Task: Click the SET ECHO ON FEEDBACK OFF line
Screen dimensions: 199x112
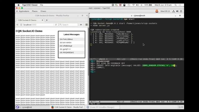Action: tap(108, 63)
